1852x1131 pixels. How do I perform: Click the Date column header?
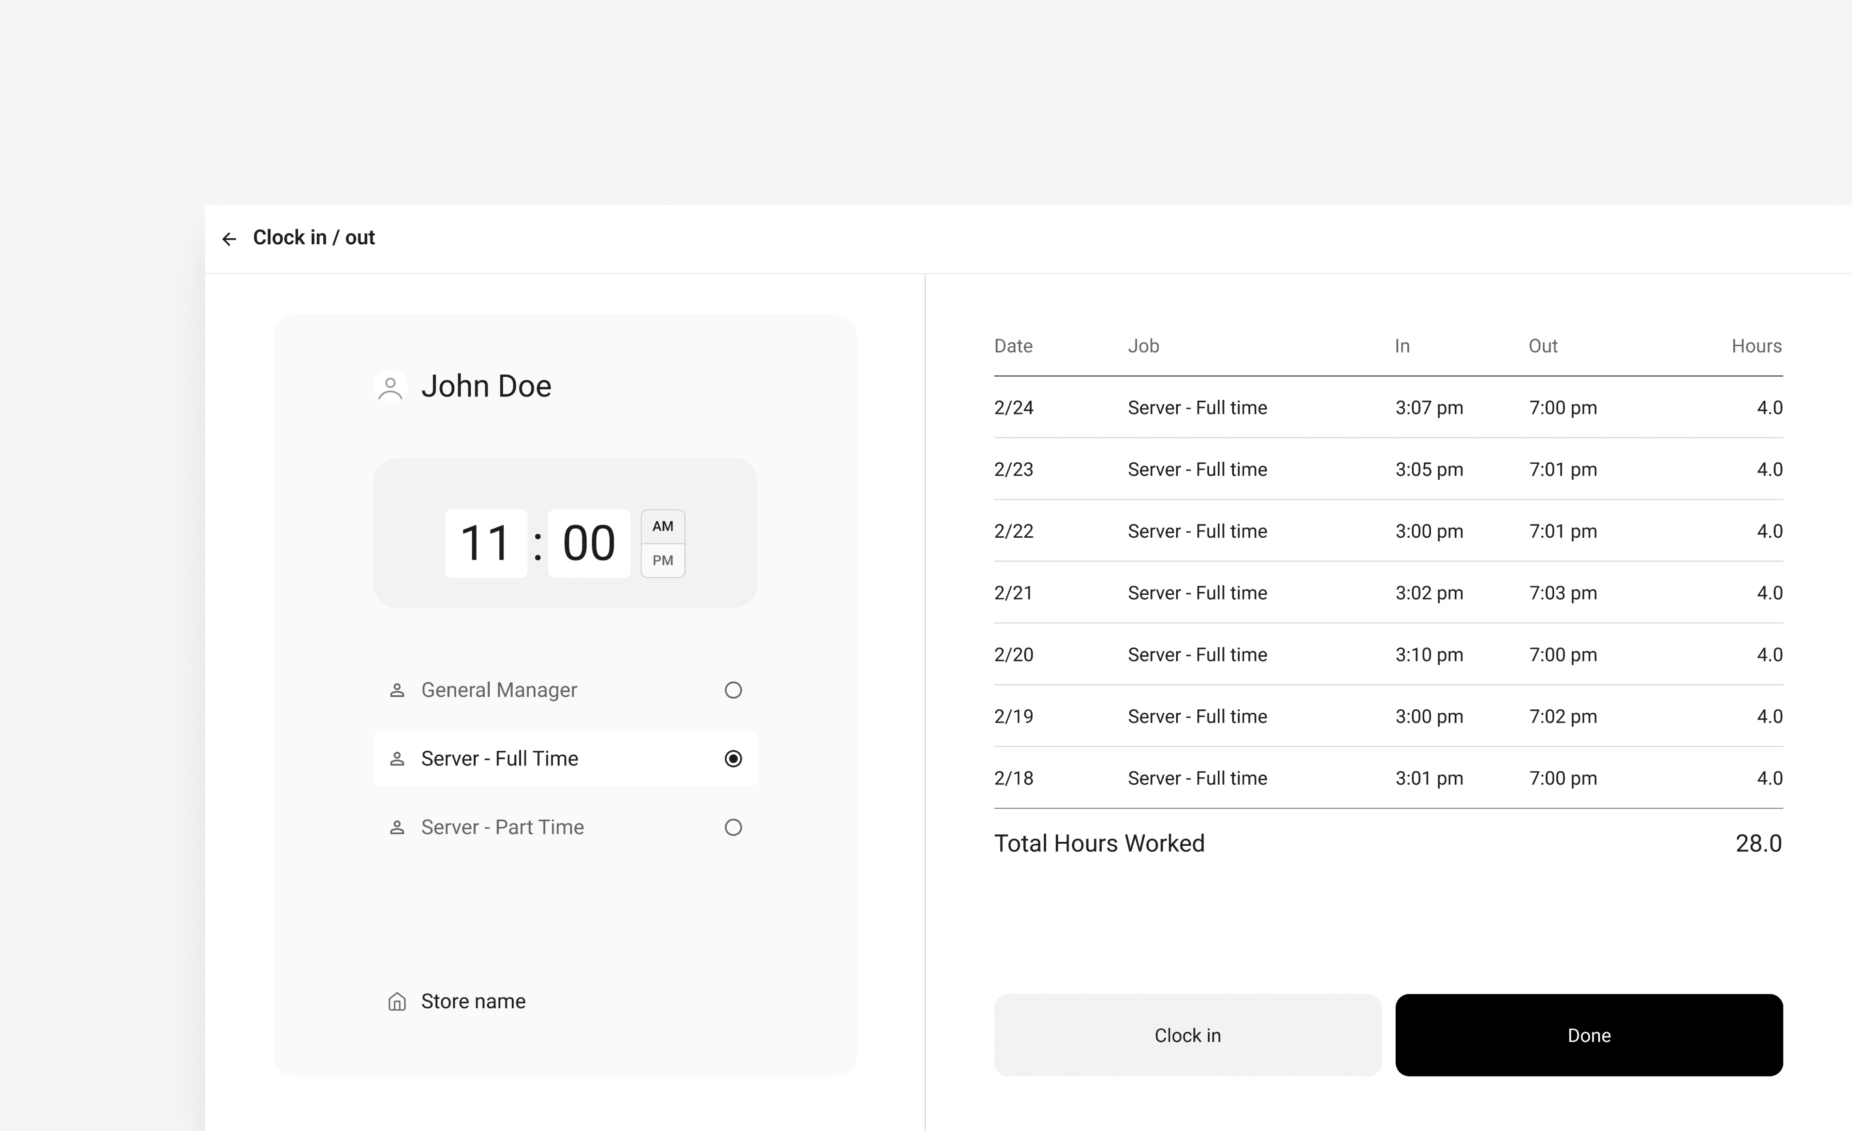click(x=1013, y=346)
